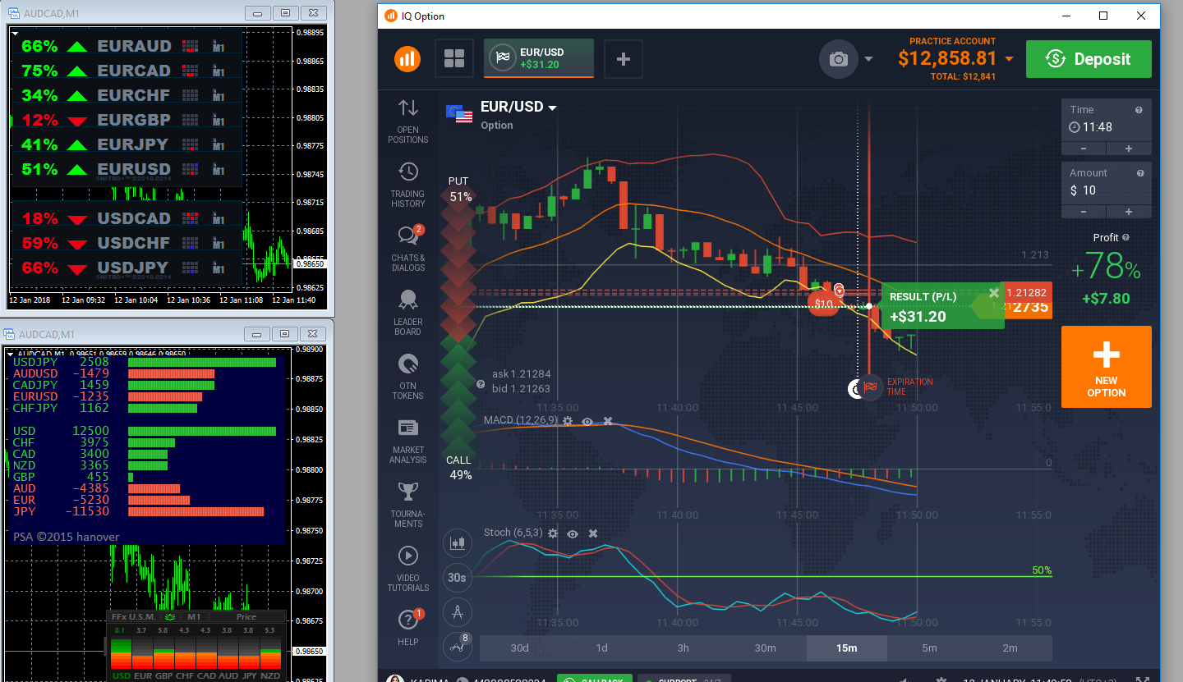Image resolution: width=1183 pixels, height=682 pixels.
Task: Select the EUR/USD asset tab
Action: pos(538,58)
